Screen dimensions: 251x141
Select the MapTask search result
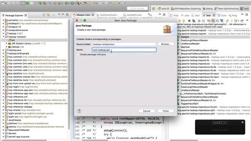185,47
